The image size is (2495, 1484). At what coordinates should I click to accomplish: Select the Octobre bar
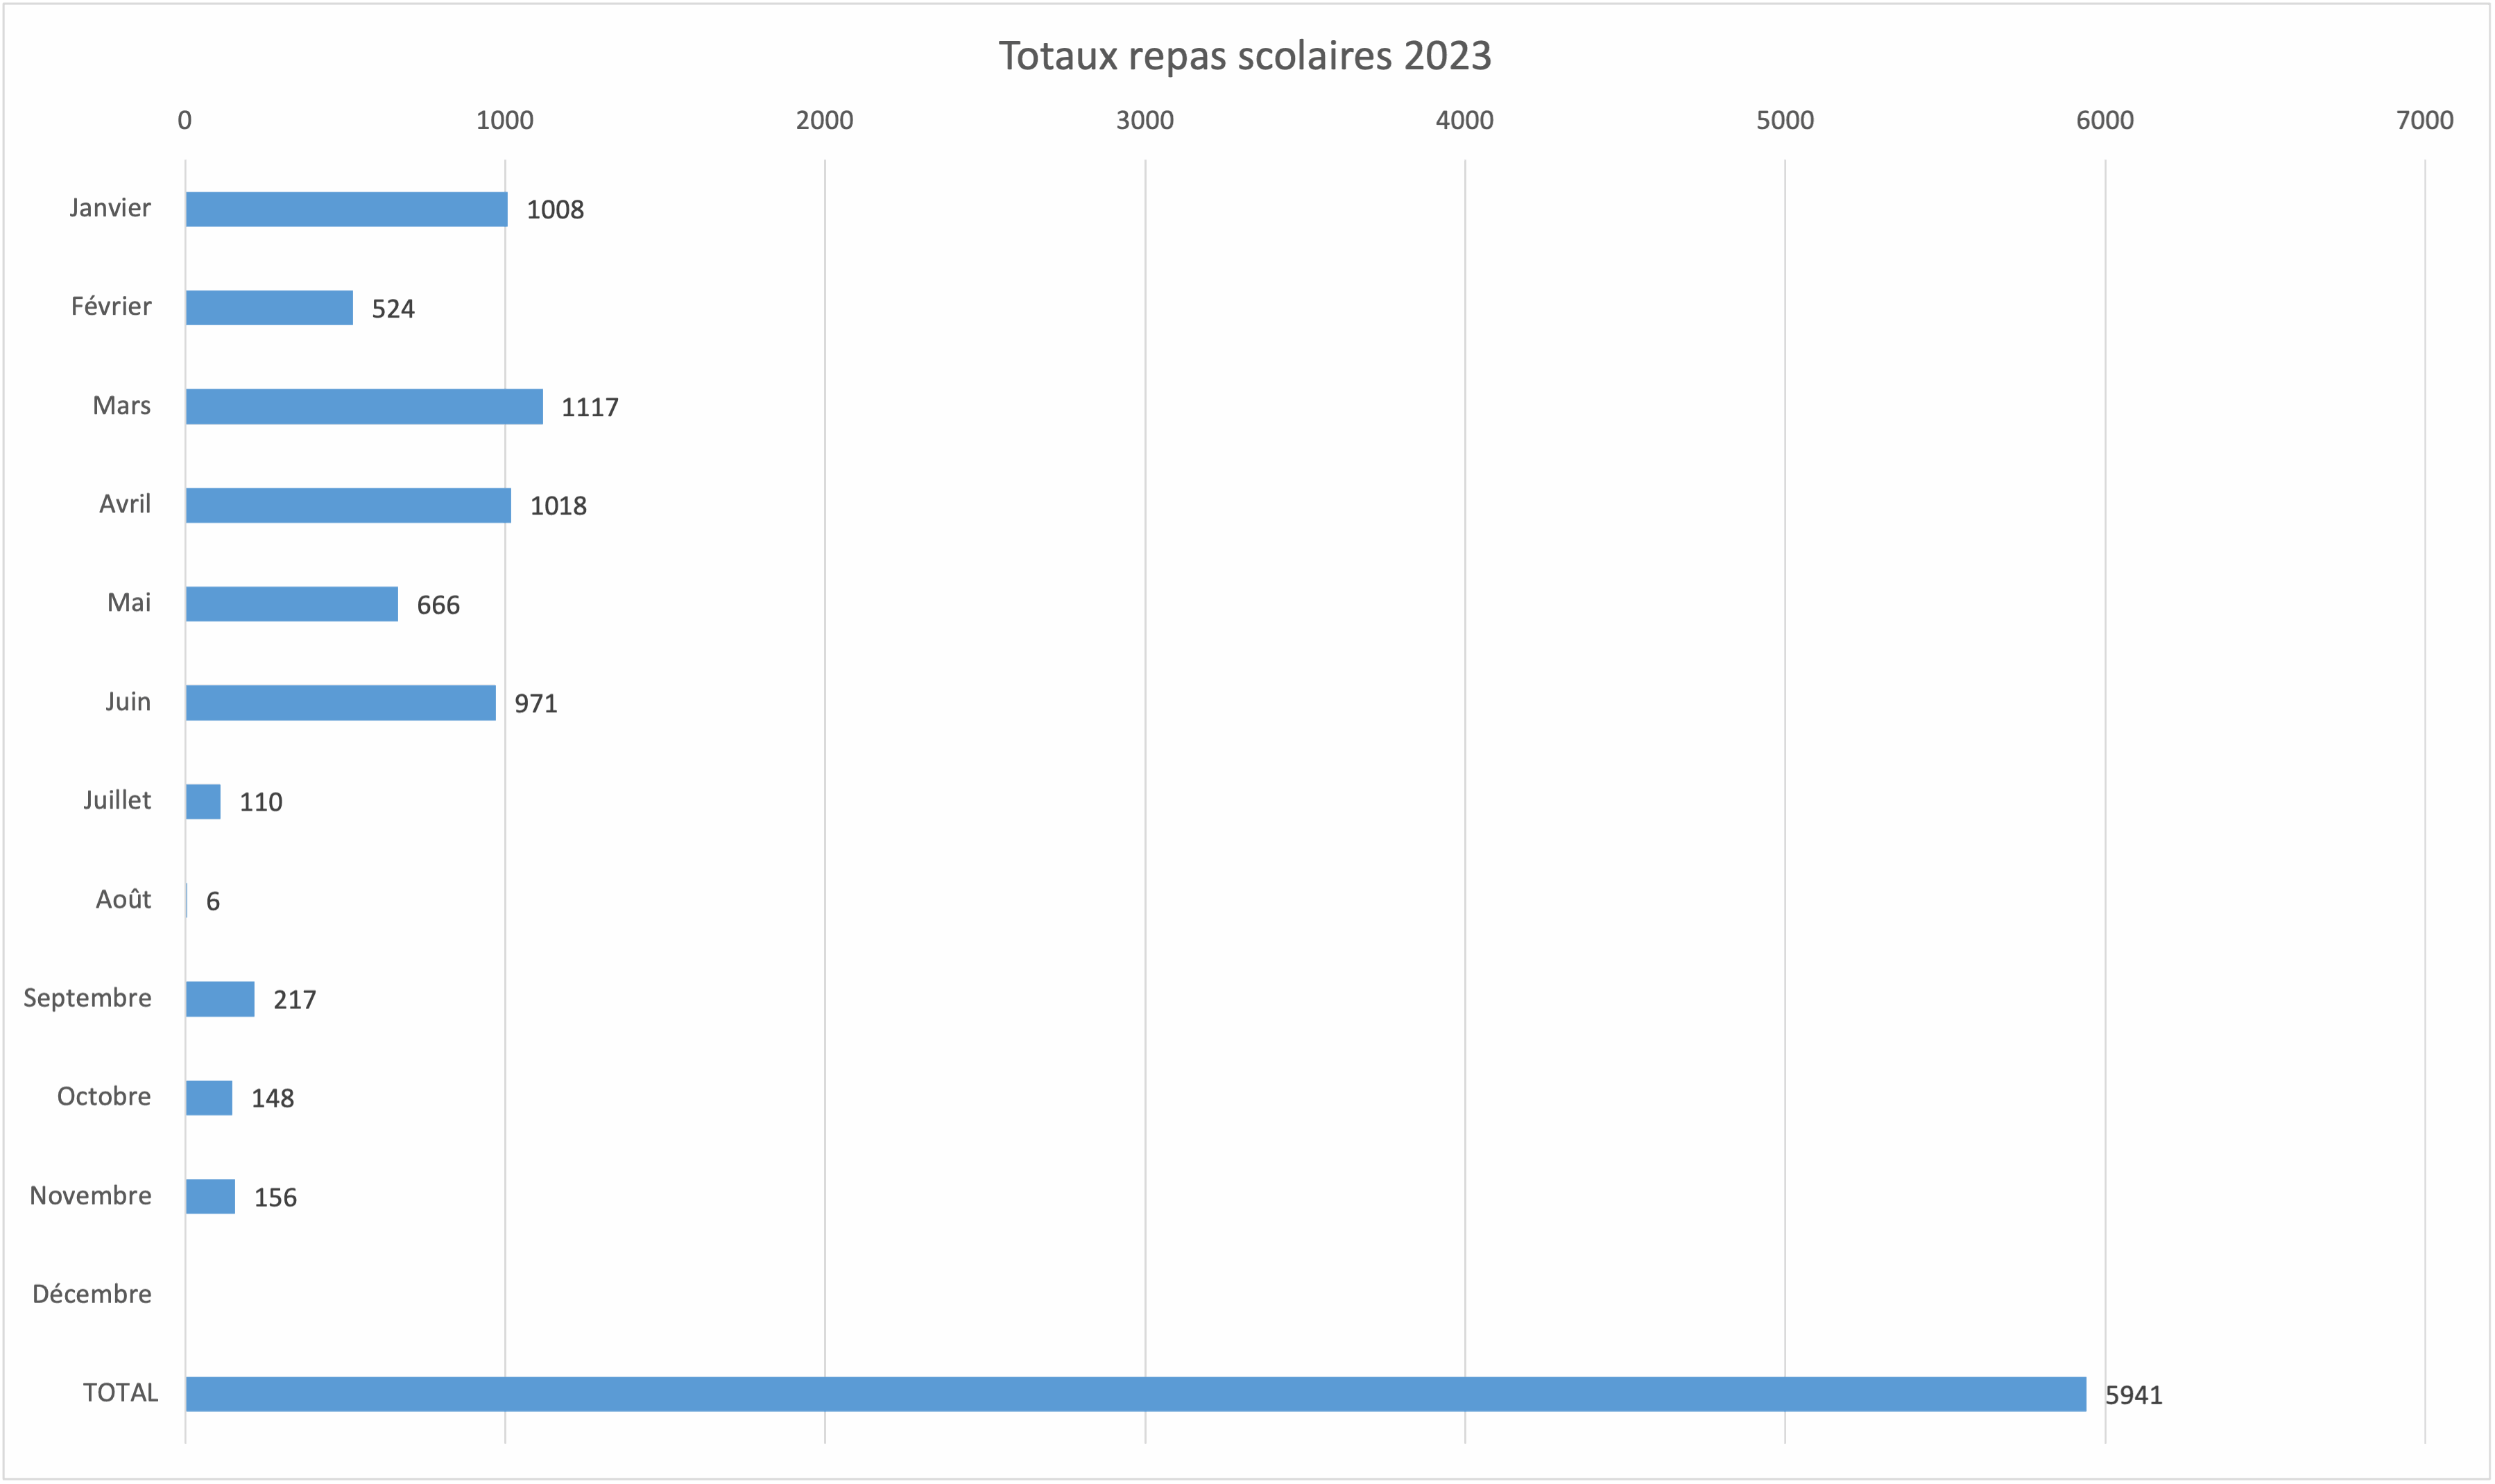pyautogui.click(x=209, y=1098)
